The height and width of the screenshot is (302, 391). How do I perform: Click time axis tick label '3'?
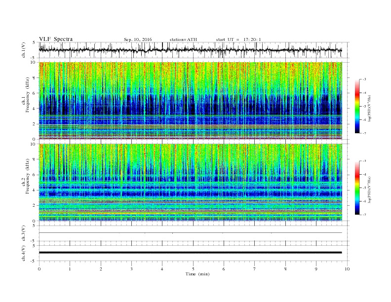[x=131, y=269]
